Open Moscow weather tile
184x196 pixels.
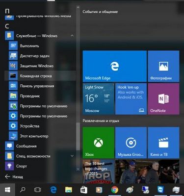pyautogui.click(x=98, y=99)
